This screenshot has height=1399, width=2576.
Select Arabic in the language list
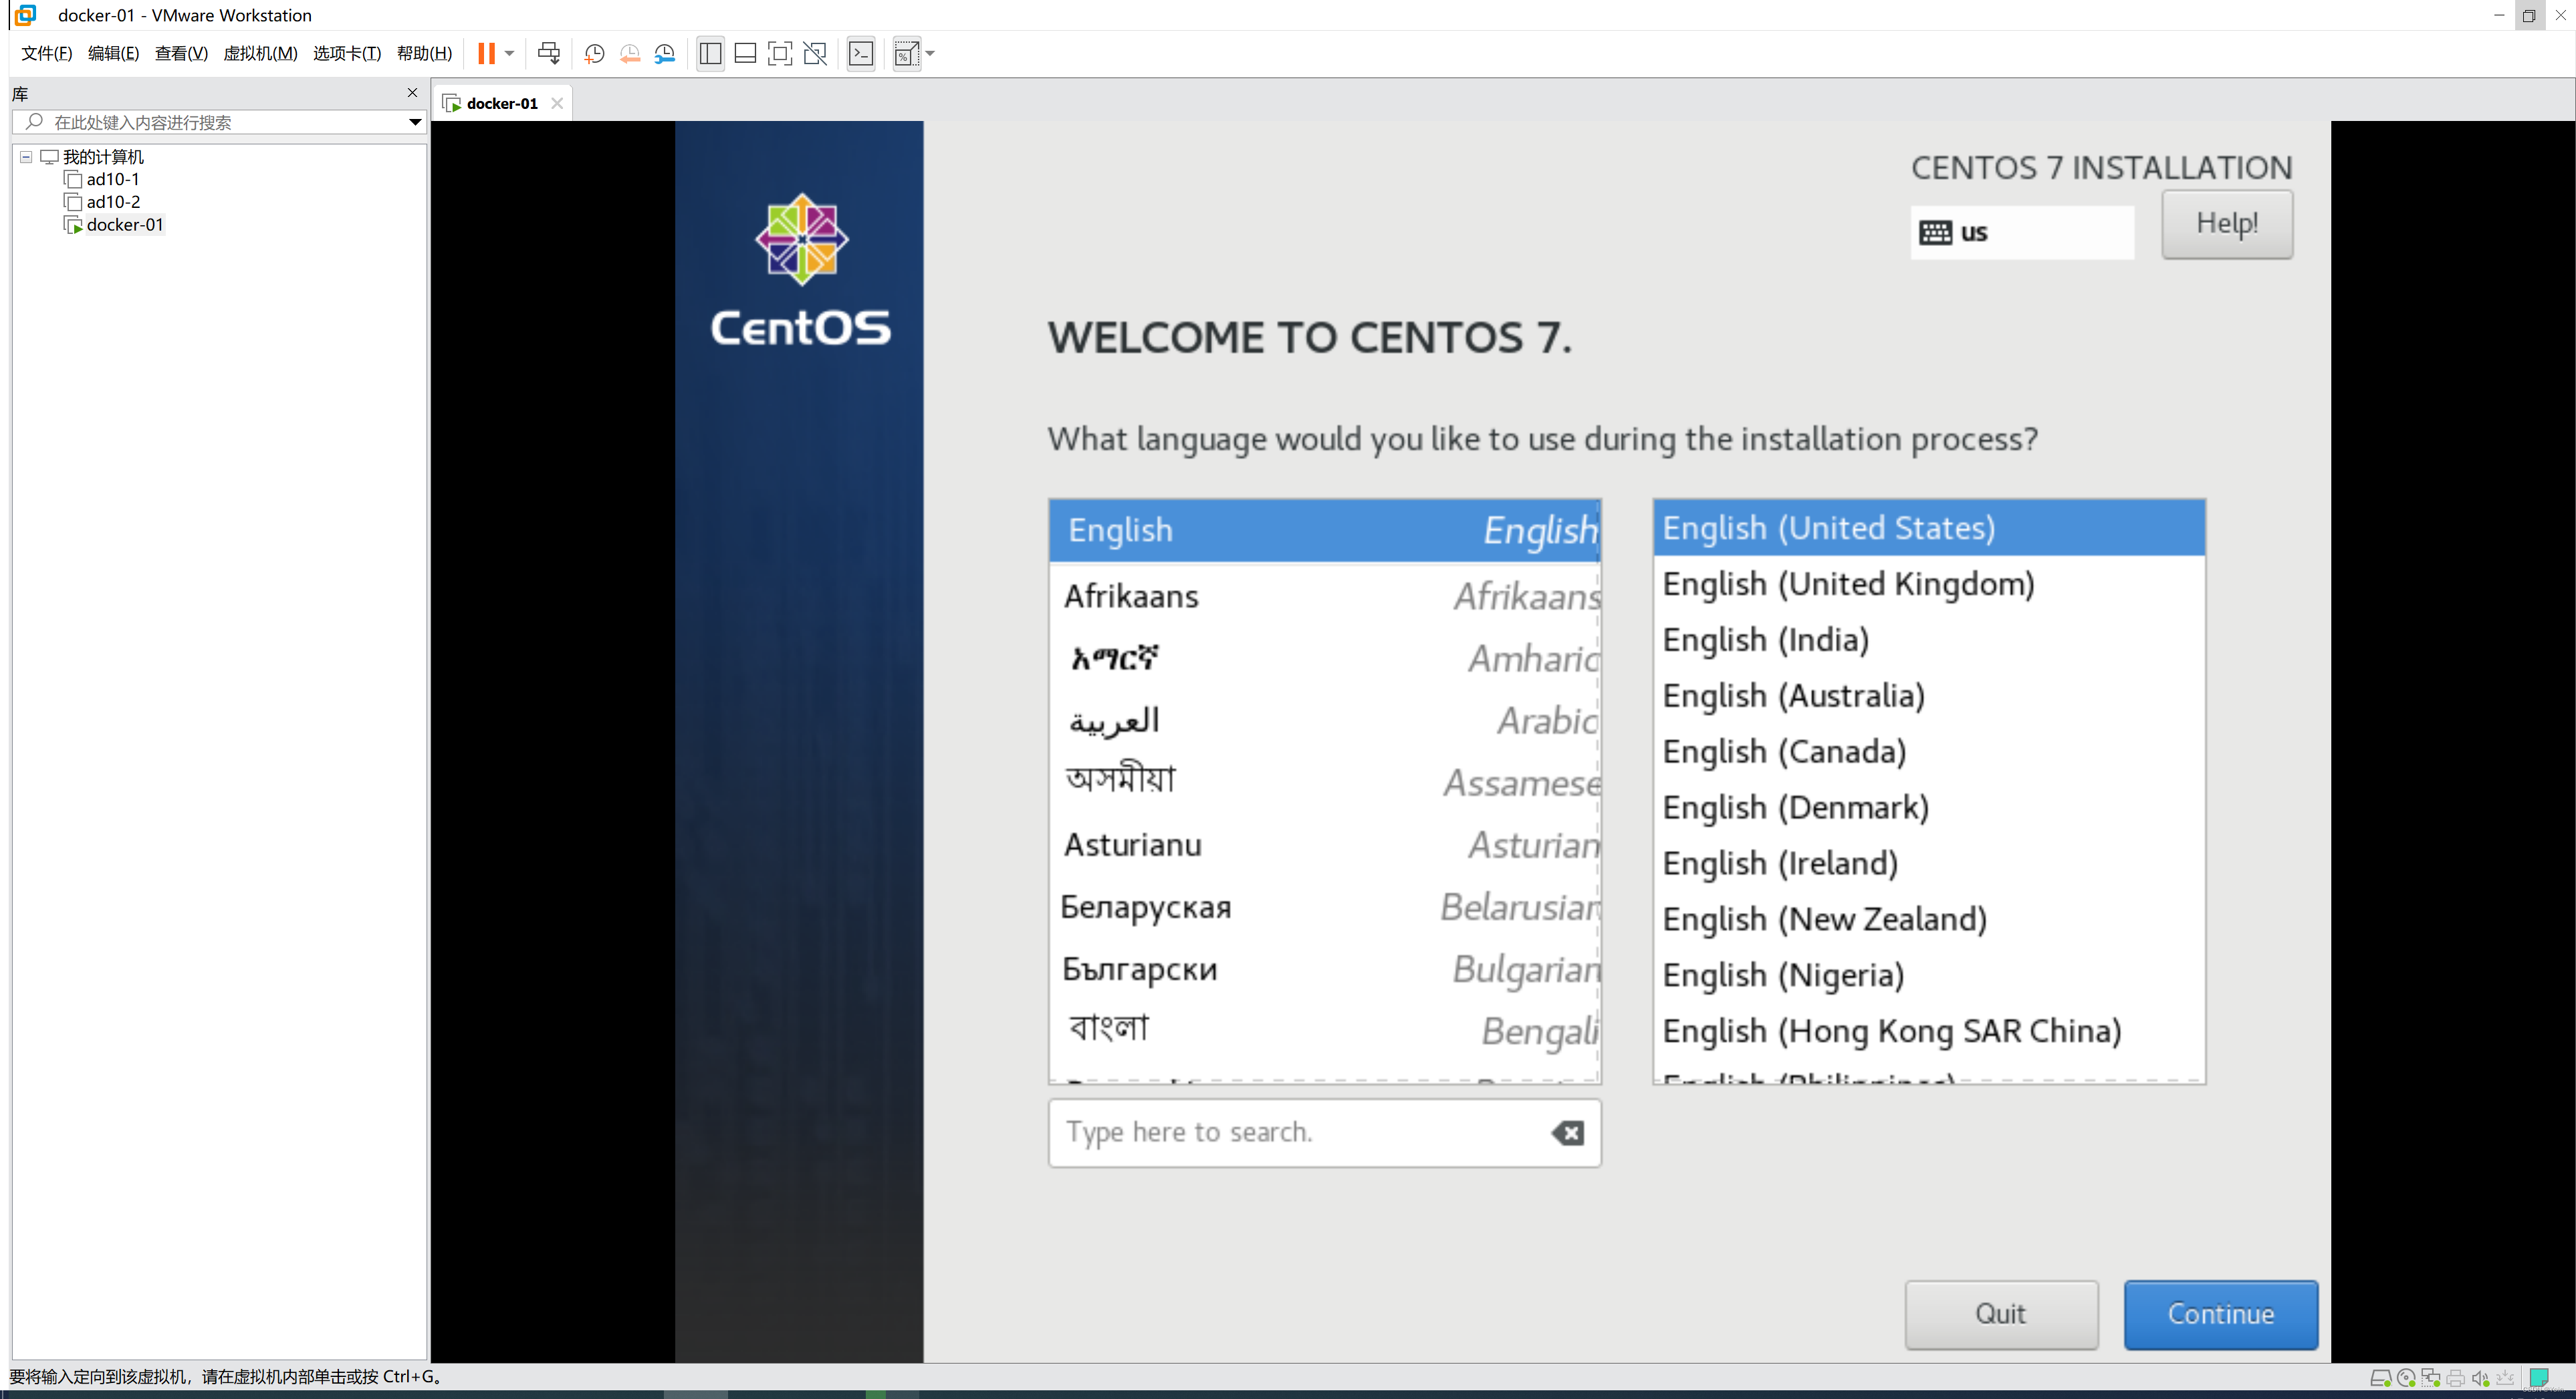tap(1324, 720)
